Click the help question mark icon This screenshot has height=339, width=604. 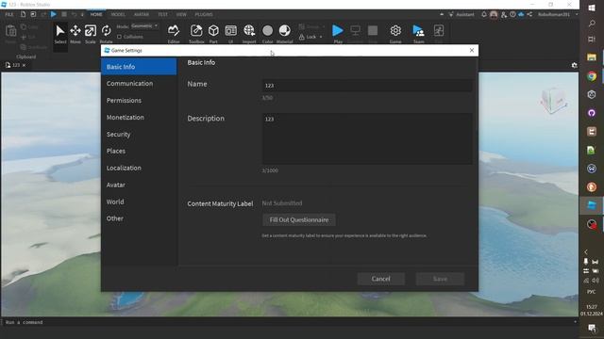coord(512,14)
